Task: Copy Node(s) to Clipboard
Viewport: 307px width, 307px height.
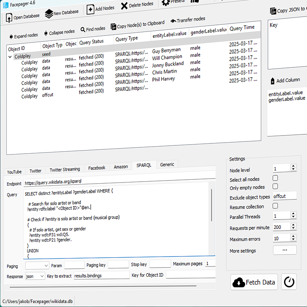Action: [113, 27]
